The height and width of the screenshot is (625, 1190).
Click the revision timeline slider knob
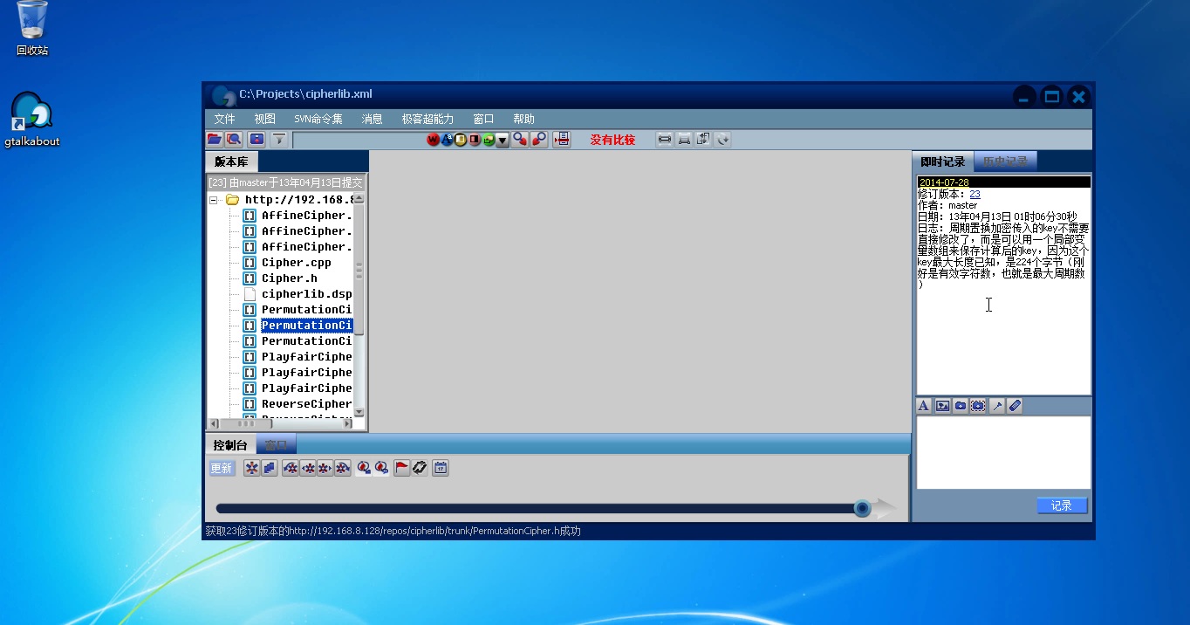[x=862, y=508]
